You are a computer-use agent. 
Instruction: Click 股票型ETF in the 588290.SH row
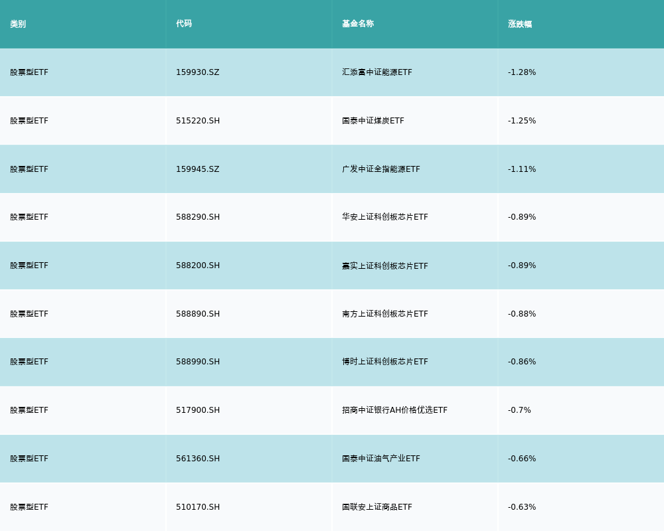[x=29, y=217]
